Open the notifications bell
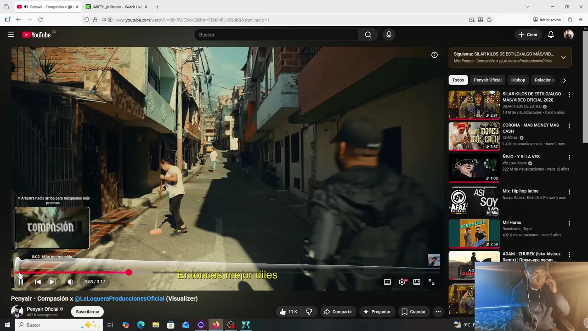588x331 pixels. 551,34
